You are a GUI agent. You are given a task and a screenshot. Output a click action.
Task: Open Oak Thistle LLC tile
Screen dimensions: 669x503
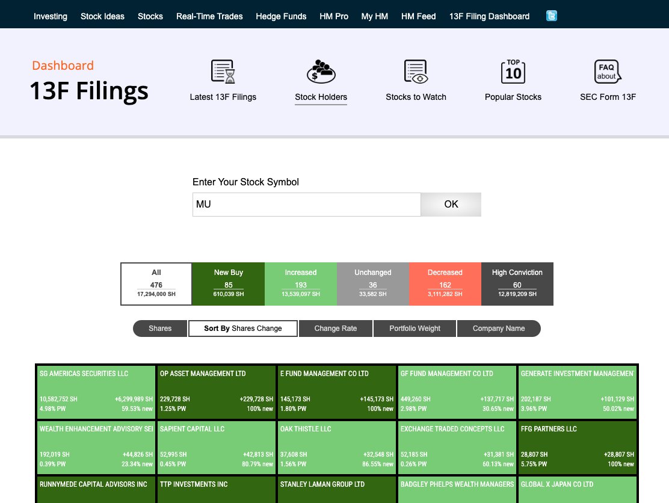click(x=337, y=447)
